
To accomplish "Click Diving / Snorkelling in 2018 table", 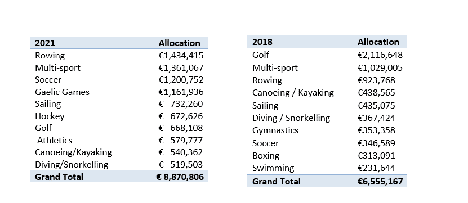I will [x=291, y=118].
